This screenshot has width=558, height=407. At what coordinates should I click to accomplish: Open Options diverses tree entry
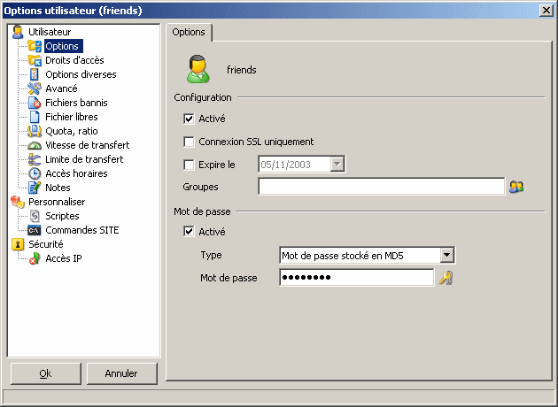point(81,74)
